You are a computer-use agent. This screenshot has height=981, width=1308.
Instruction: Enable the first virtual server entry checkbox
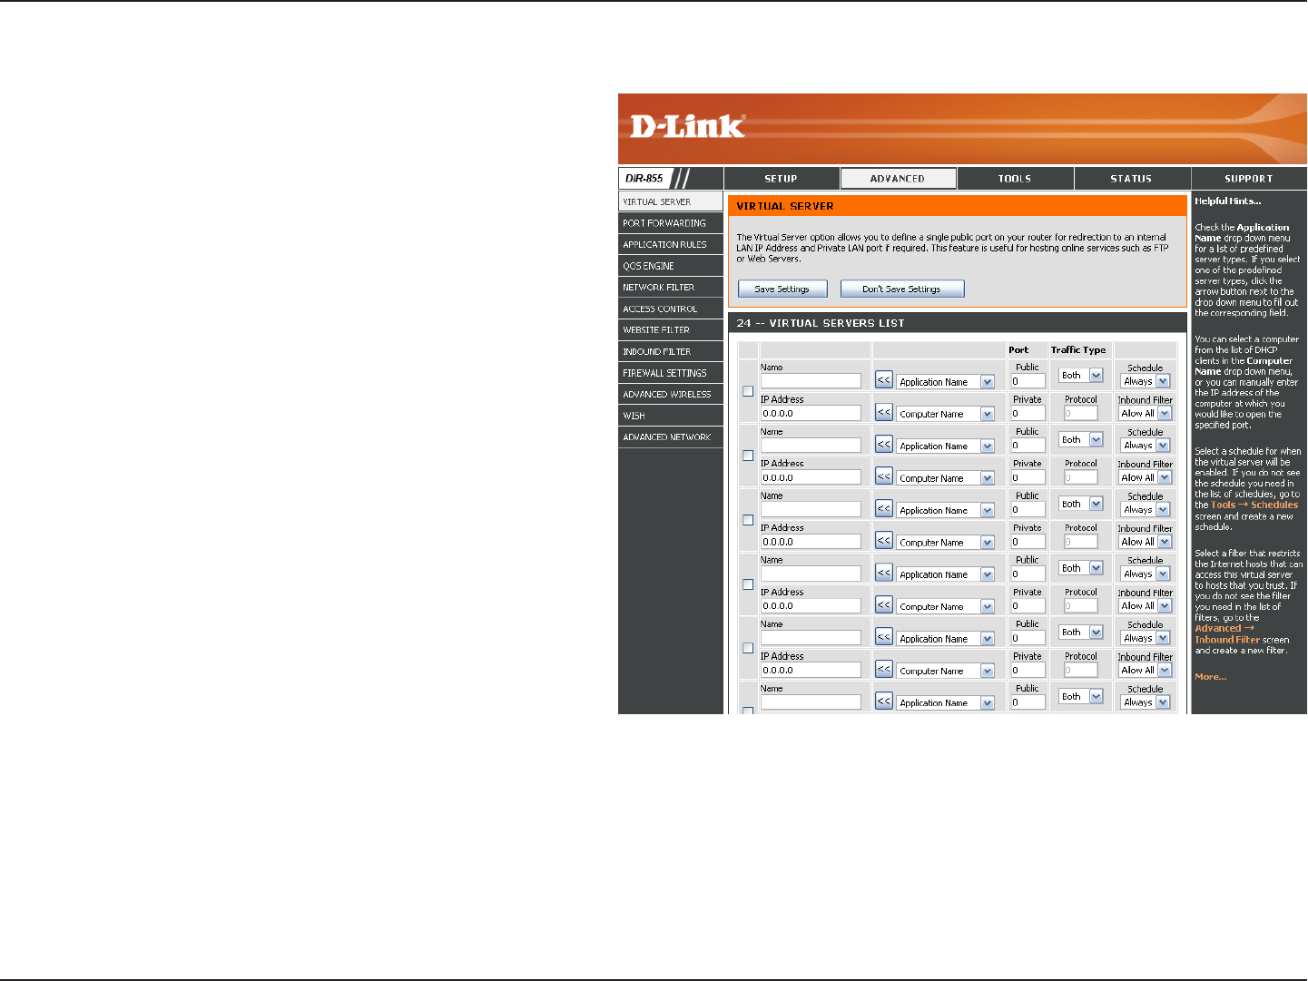(x=748, y=391)
